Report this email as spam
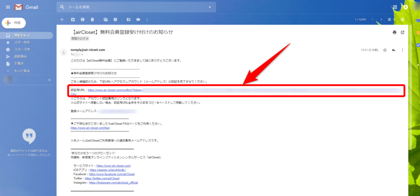 pyautogui.click(x=83, y=20)
